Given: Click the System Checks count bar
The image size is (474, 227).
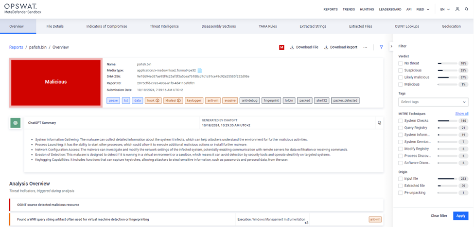Looking at the screenshot, I should [x=447, y=121].
